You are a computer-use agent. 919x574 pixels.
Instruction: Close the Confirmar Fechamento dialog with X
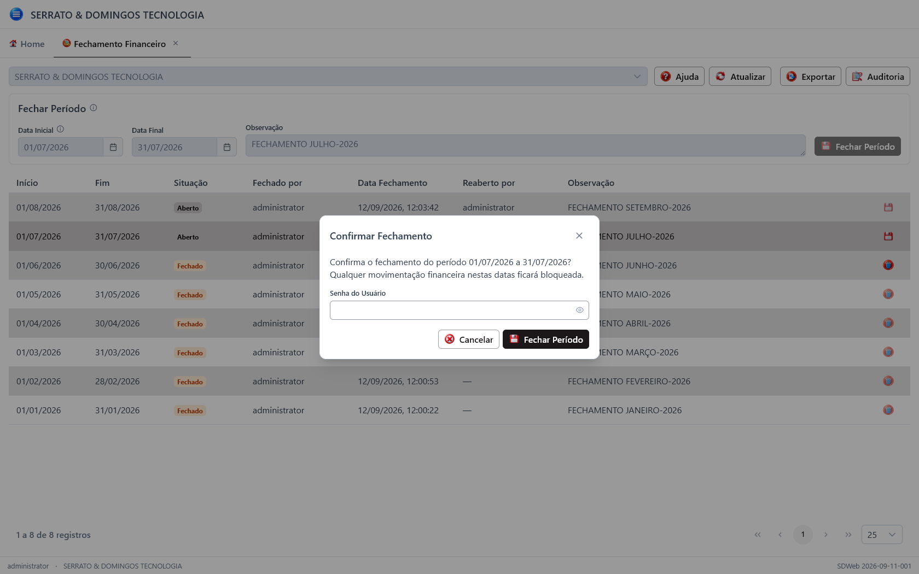click(x=579, y=236)
